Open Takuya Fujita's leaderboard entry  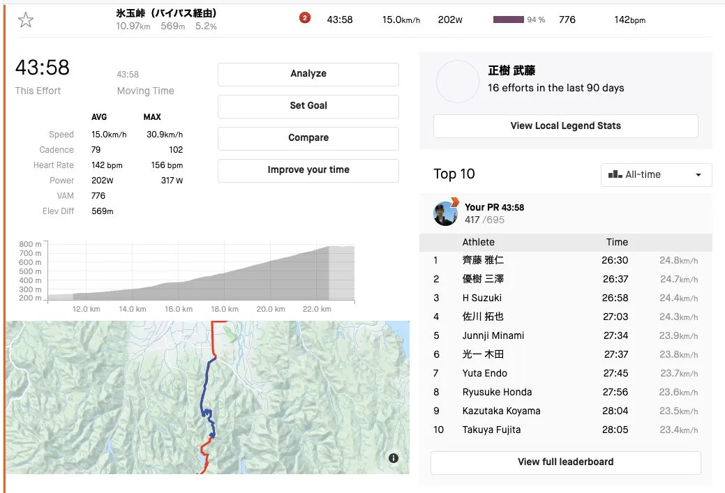click(x=491, y=430)
